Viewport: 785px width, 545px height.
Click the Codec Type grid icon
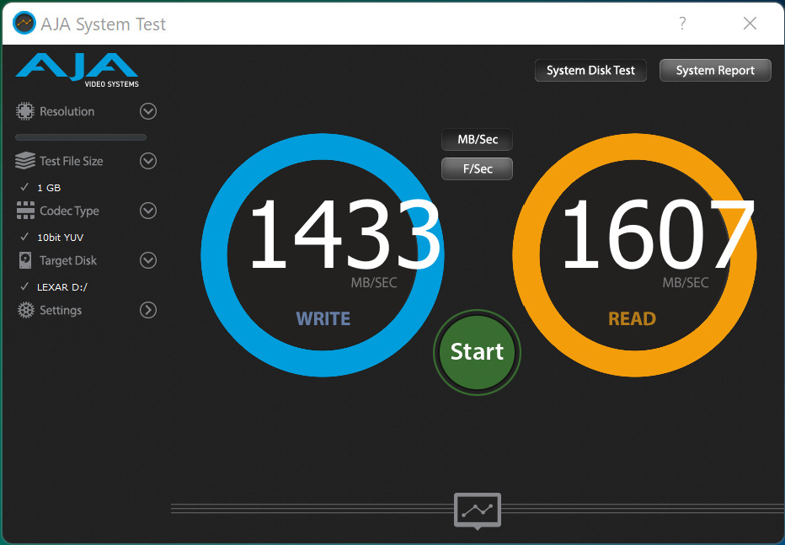(x=25, y=211)
